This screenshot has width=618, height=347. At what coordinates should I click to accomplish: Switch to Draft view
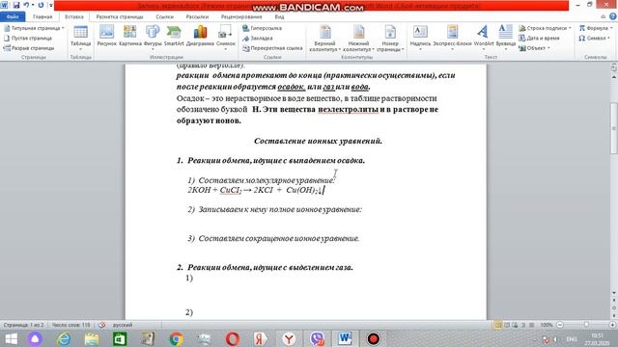click(531, 325)
